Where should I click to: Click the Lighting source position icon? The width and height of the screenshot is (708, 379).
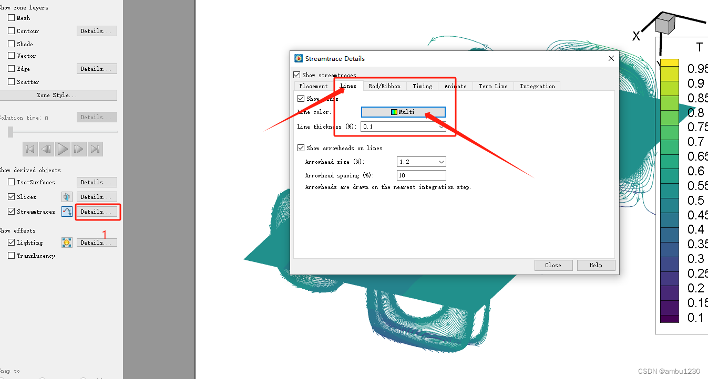click(67, 243)
